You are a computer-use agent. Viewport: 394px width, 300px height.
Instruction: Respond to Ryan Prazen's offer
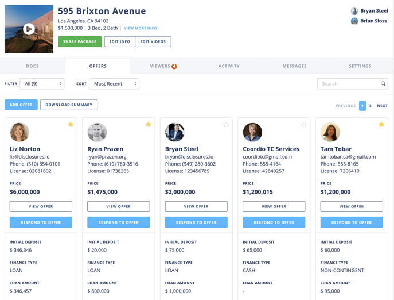point(119,222)
